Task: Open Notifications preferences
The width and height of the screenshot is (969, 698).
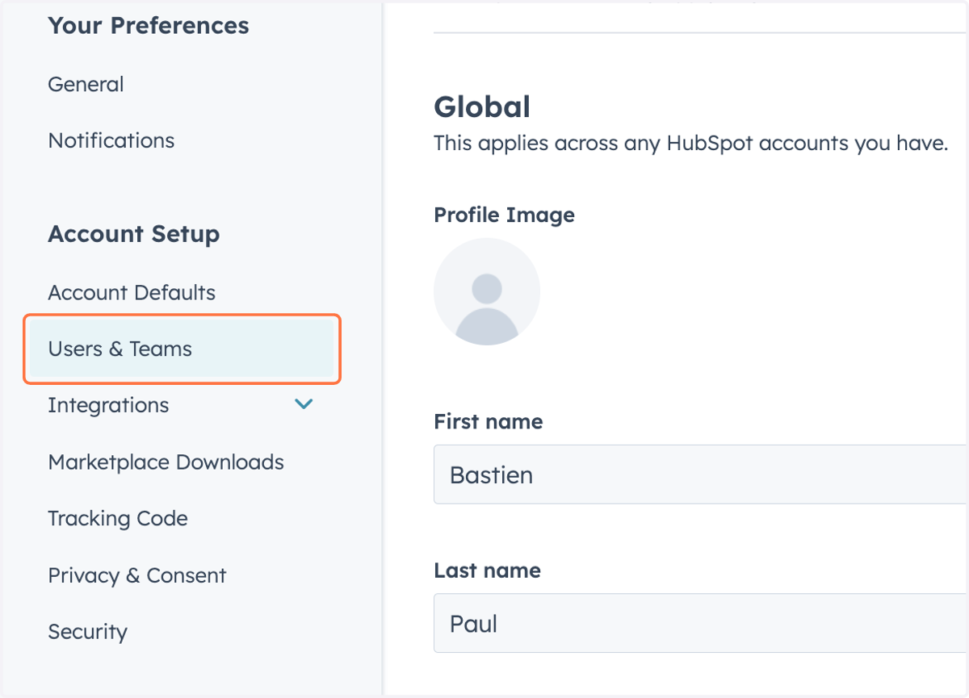Action: pos(111,140)
